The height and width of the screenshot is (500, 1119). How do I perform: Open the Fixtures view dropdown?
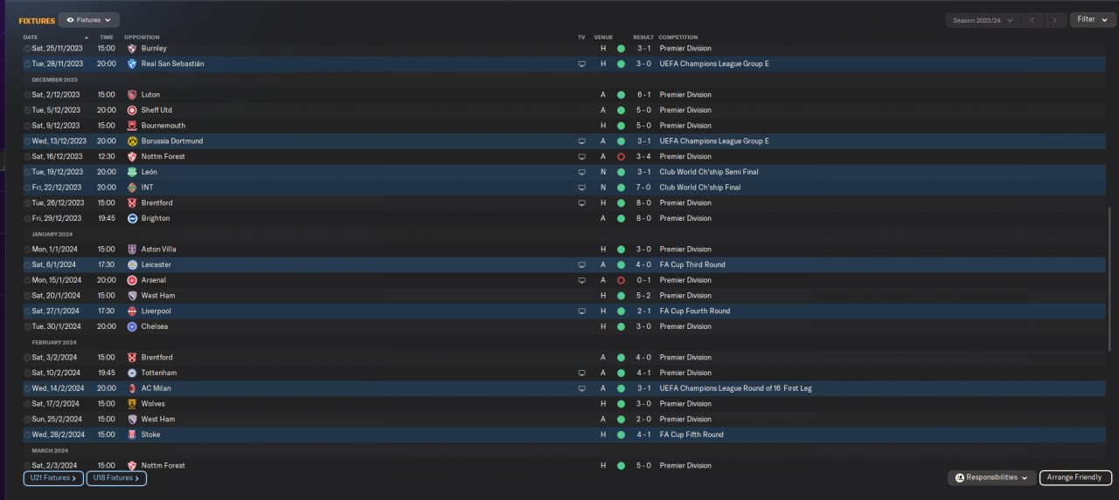point(90,19)
